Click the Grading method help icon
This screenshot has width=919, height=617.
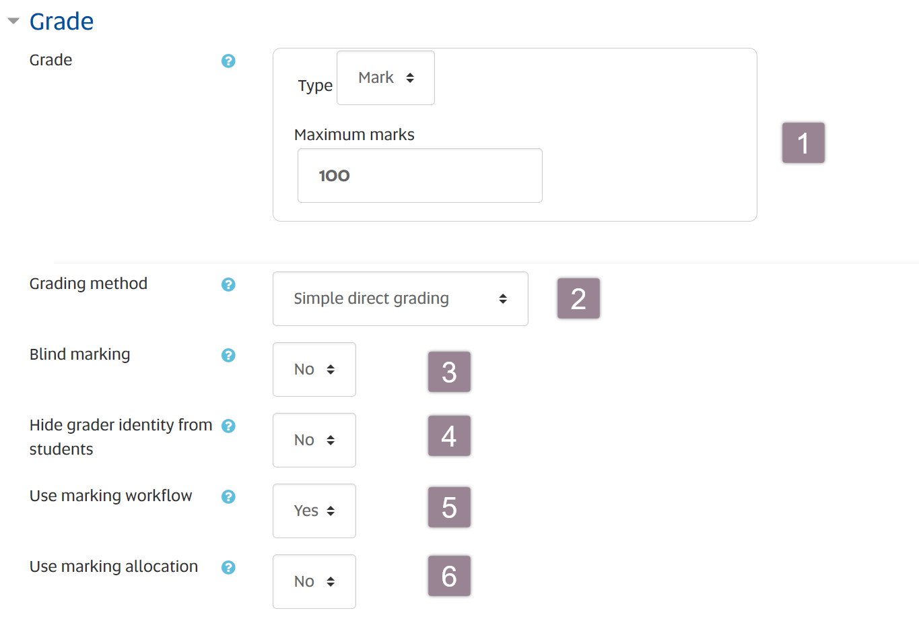pyautogui.click(x=228, y=285)
